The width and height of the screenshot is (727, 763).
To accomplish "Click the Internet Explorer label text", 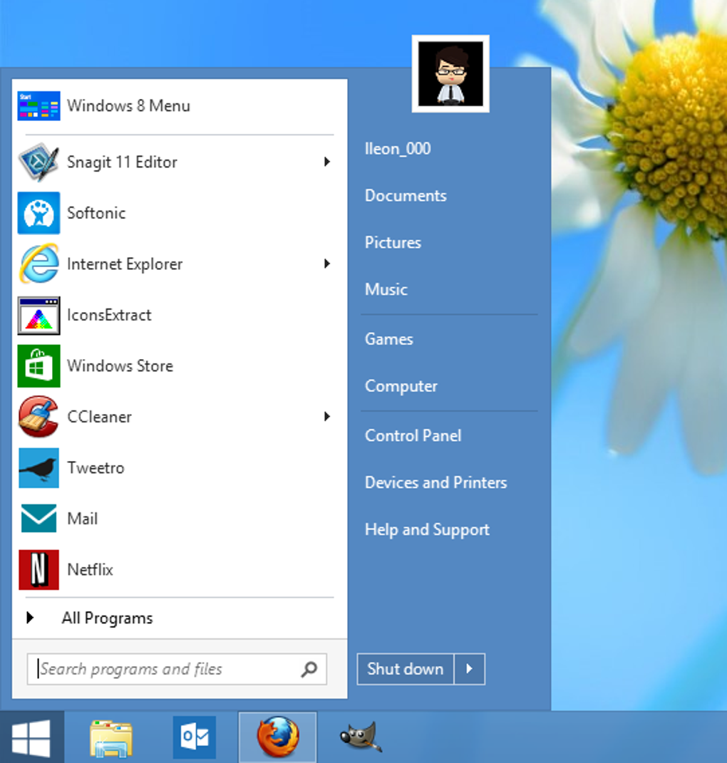I will pos(125,264).
